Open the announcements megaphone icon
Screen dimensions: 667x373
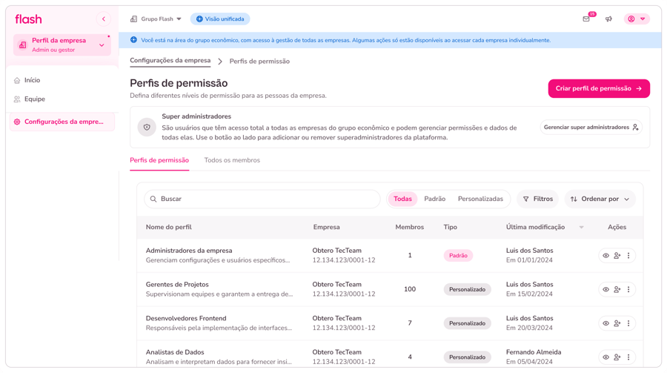(x=608, y=19)
